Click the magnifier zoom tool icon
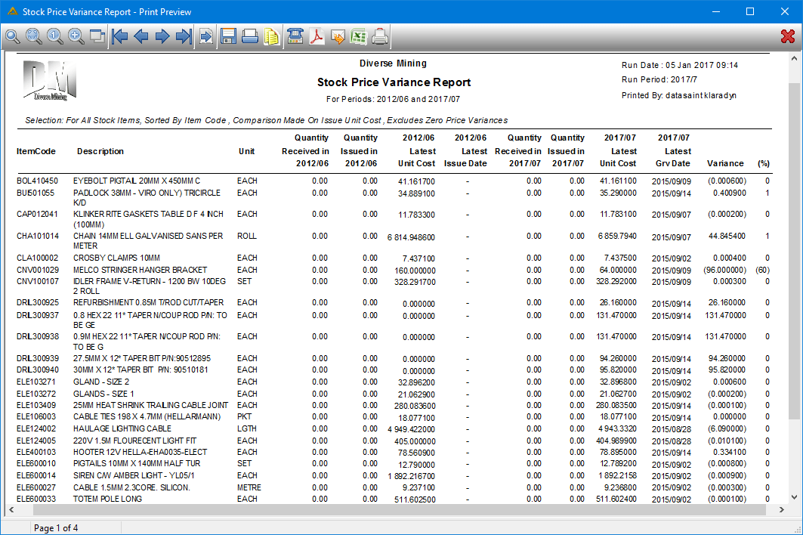Screen dimensions: 803x535 click(12, 36)
